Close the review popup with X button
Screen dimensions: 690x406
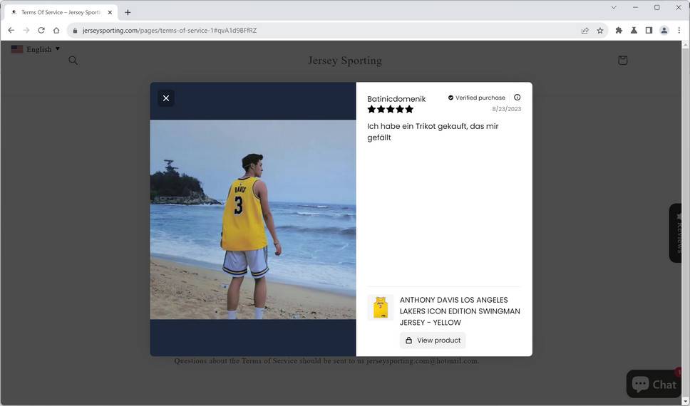166,98
